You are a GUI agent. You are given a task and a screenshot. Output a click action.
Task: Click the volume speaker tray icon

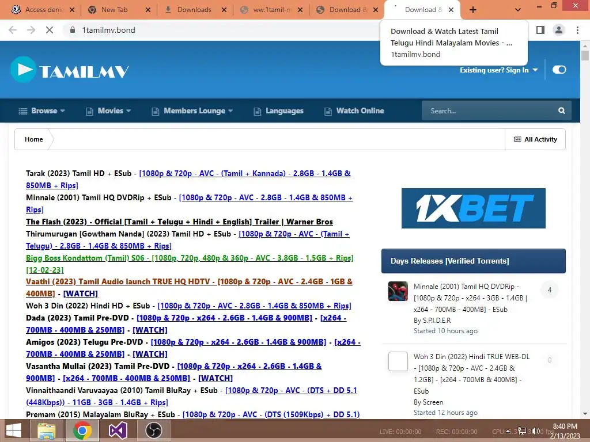(536, 431)
